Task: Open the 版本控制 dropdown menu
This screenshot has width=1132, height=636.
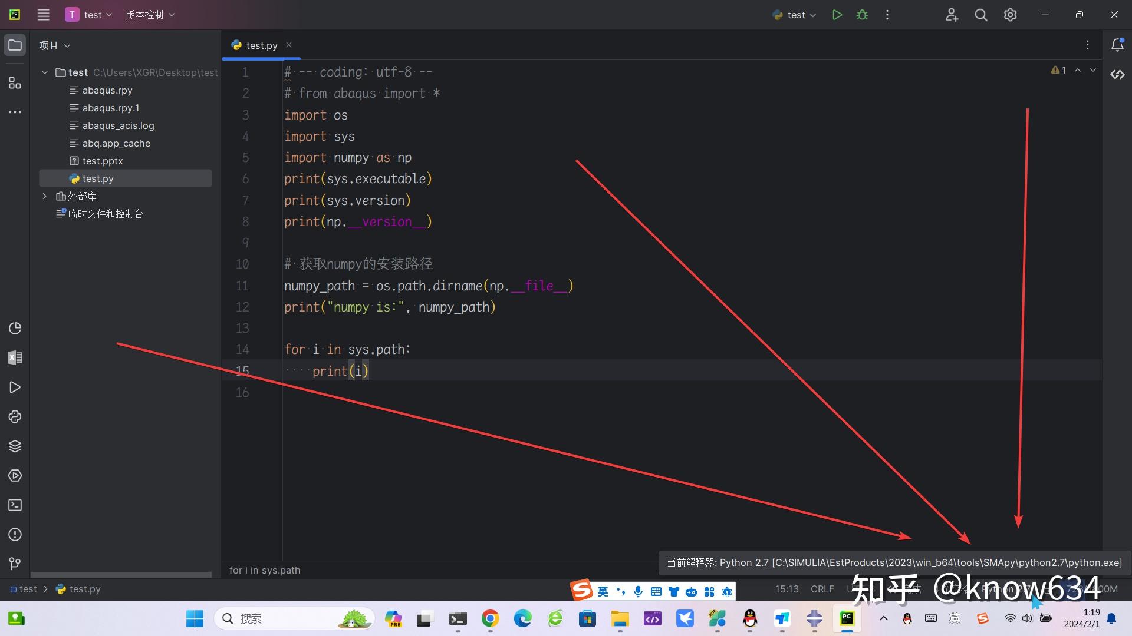Action: [x=150, y=15]
